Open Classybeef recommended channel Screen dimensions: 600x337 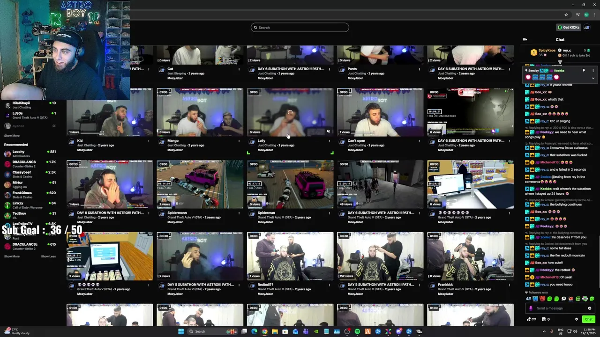point(30,174)
